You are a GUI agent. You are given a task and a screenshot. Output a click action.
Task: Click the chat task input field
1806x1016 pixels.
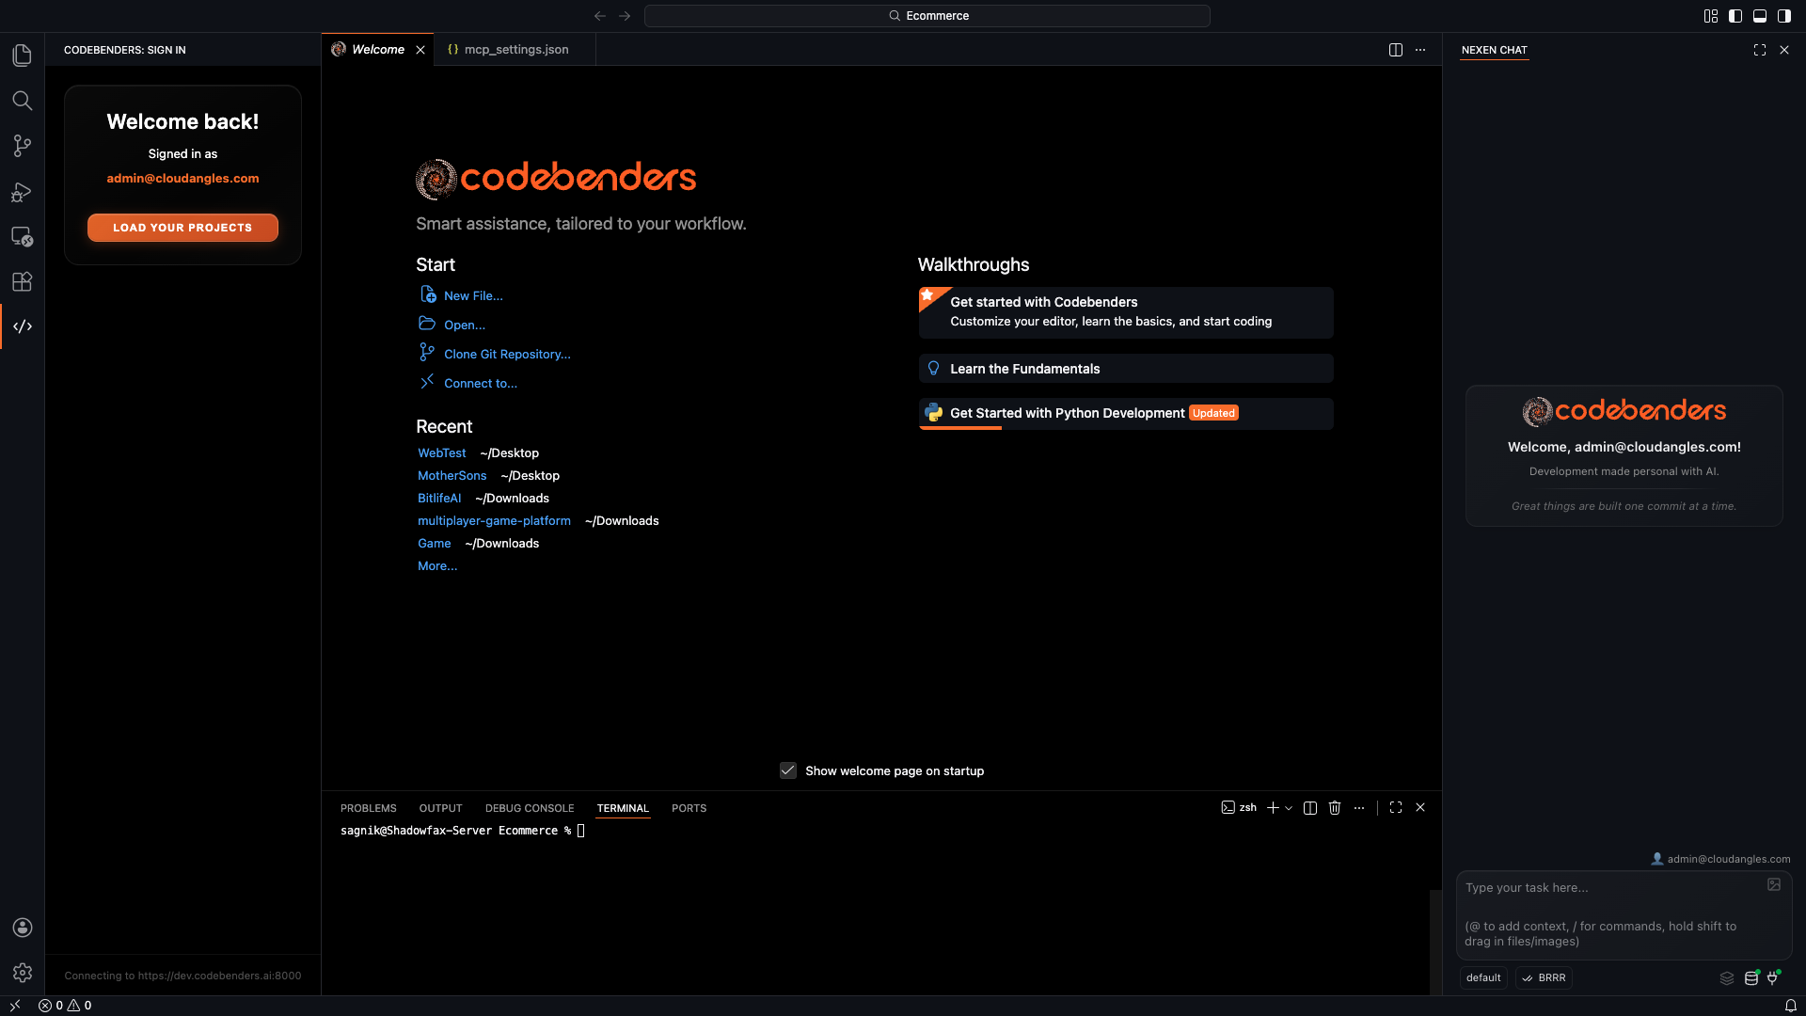pyautogui.click(x=1613, y=903)
